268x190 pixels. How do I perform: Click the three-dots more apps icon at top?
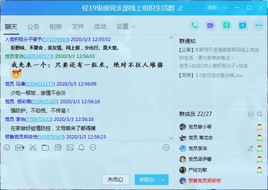[259, 26]
